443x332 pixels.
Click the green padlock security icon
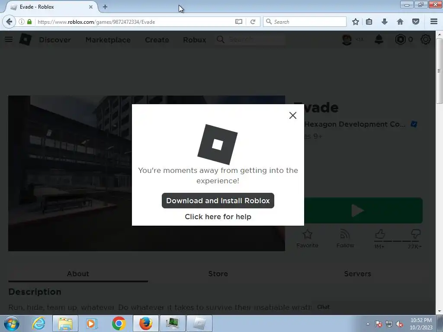pos(29,22)
